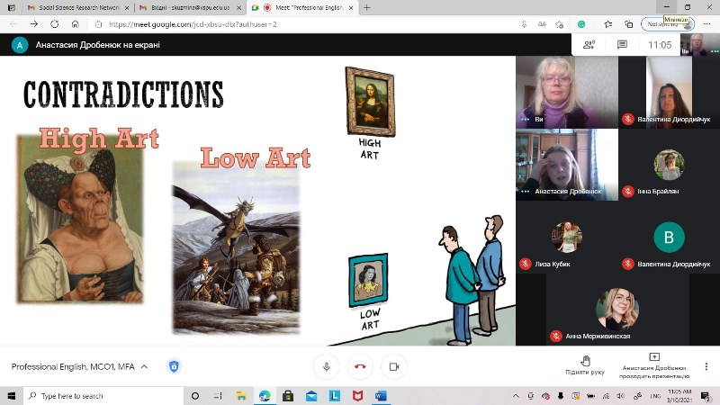Open the ENG language indicator
This screenshot has width=720, height=405.
coord(655,396)
